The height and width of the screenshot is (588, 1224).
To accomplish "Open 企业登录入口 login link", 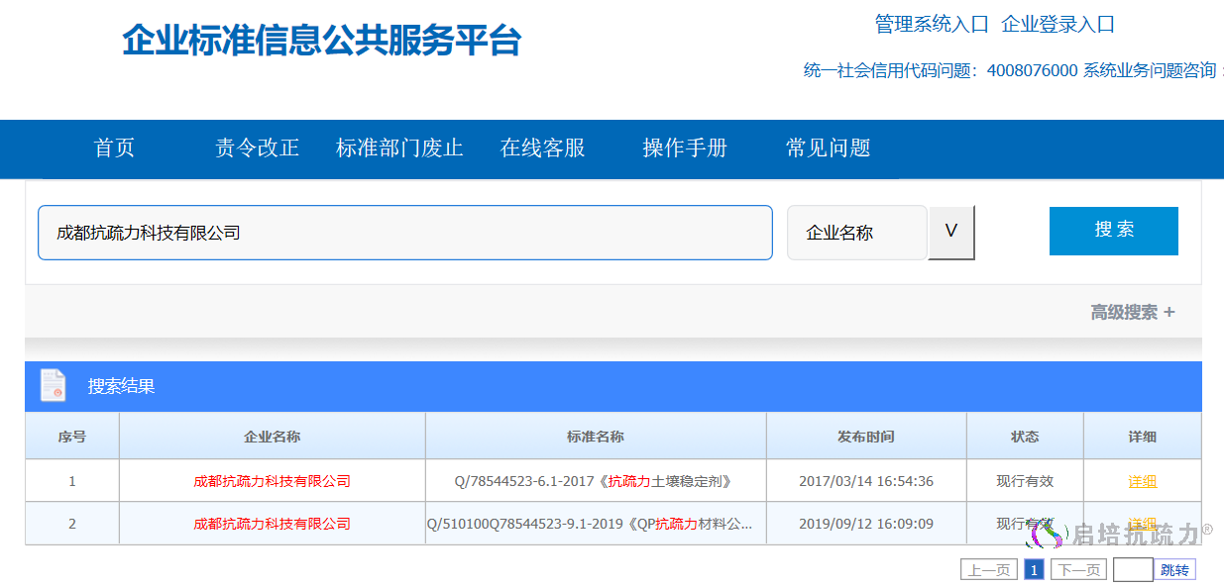I will pyautogui.click(x=1057, y=24).
